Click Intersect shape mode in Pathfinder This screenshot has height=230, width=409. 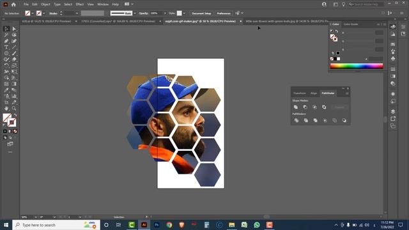(x=314, y=107)
